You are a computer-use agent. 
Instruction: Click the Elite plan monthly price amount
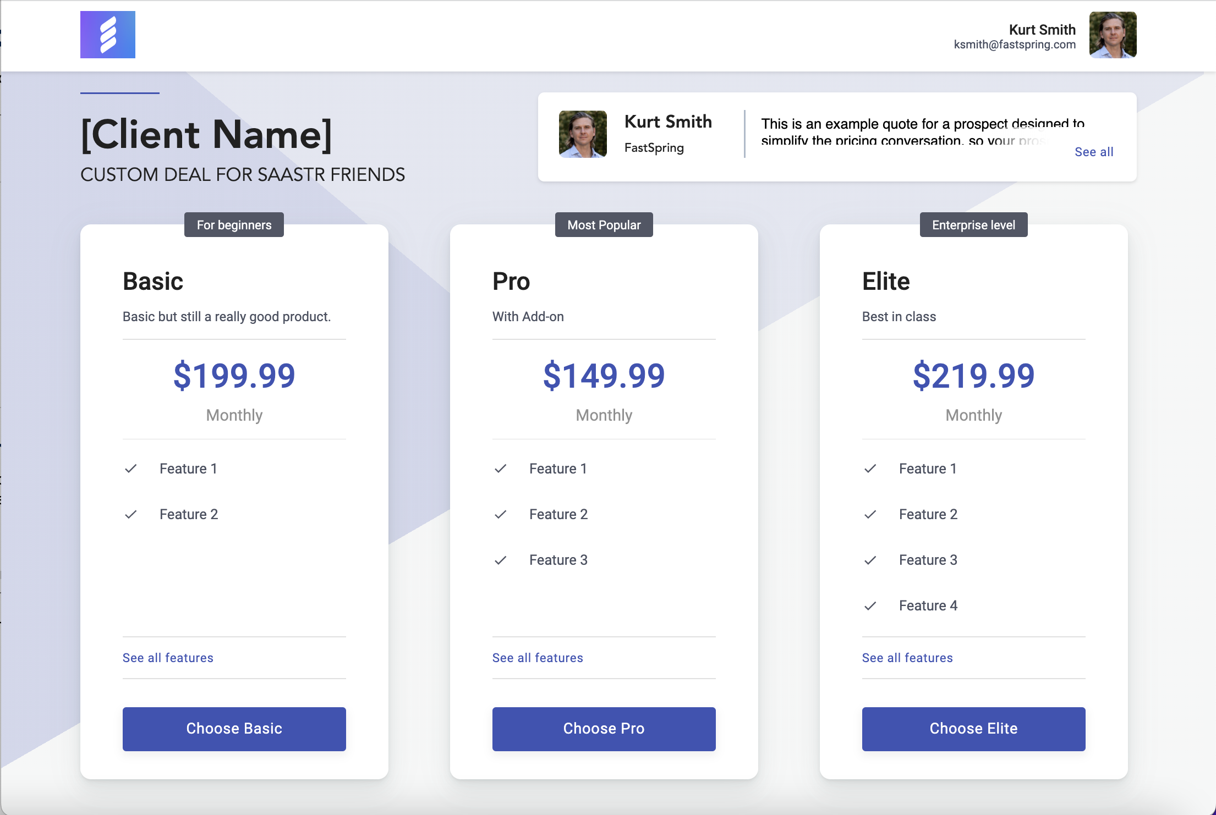(x=973, y=376)
